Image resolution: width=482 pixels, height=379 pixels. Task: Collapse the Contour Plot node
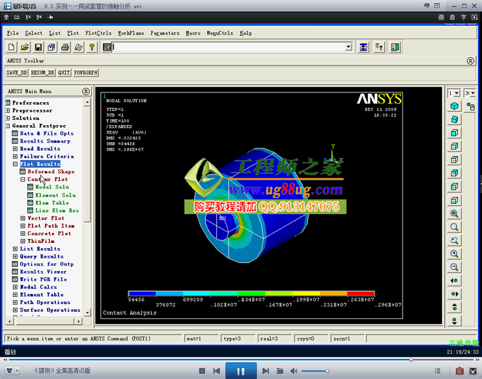(x=23, y=179)
